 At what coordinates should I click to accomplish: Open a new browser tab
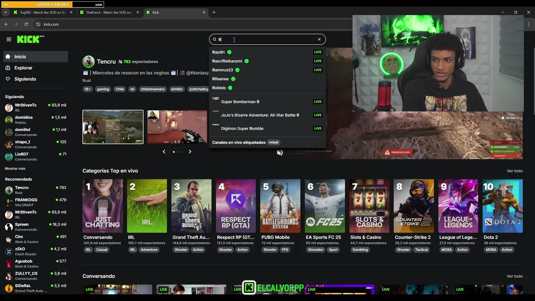click(214, 12)
